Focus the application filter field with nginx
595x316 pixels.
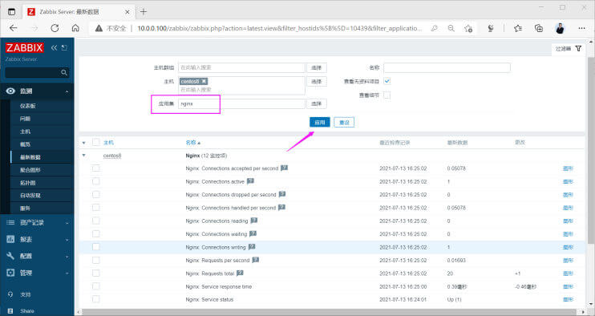241,103
